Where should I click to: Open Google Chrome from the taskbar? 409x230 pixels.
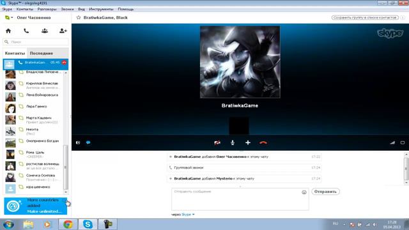68,224
